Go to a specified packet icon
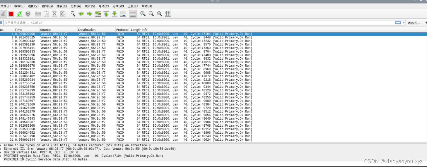Viewport: 427px width, 167px height. [98, 14]
